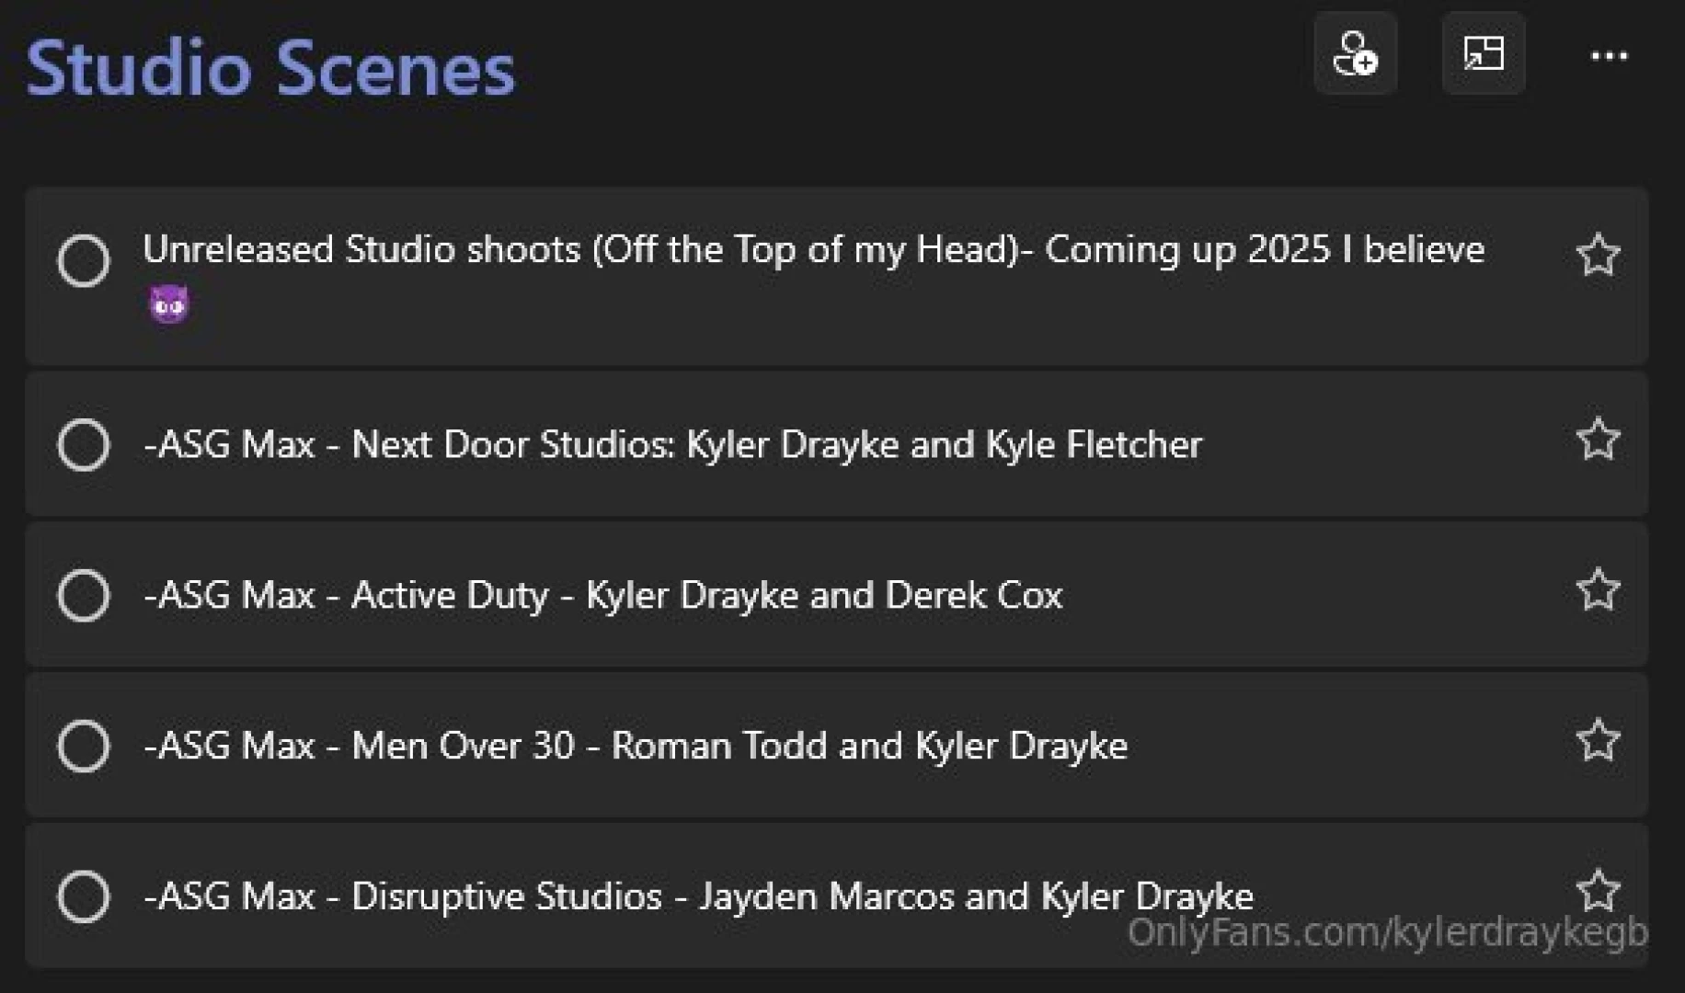The width and height of the screenshot is (1685, 993).
Task: Click the Studio Scenes list title
Action: tap(270, 68)
